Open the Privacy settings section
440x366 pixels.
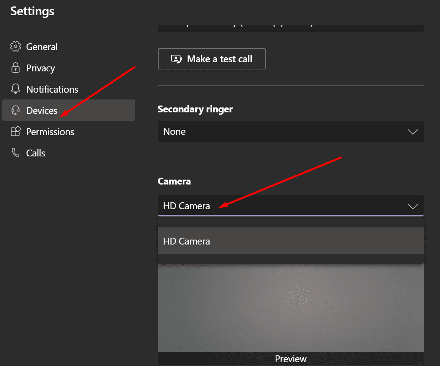tap(69, 68)
